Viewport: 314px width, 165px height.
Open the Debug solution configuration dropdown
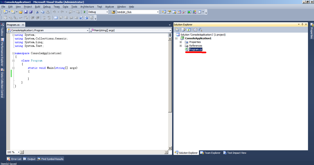click(107, 12)
